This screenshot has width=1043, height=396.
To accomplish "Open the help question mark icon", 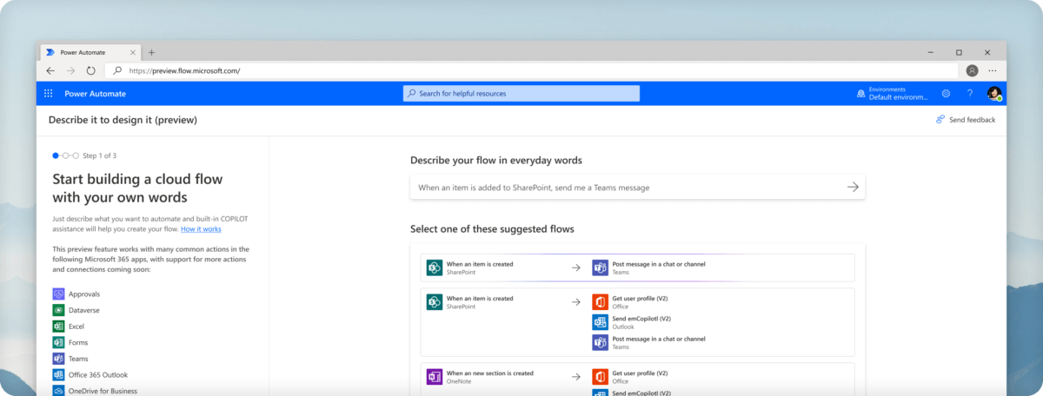I will click(970, 94).
